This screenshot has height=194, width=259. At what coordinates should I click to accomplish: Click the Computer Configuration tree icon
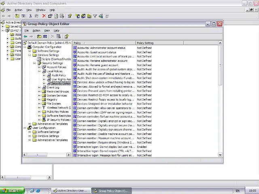[30, 47]
